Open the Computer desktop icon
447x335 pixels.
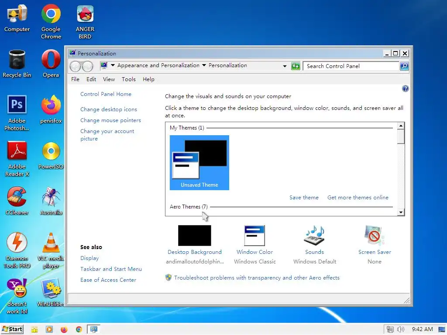click(17, 18)
